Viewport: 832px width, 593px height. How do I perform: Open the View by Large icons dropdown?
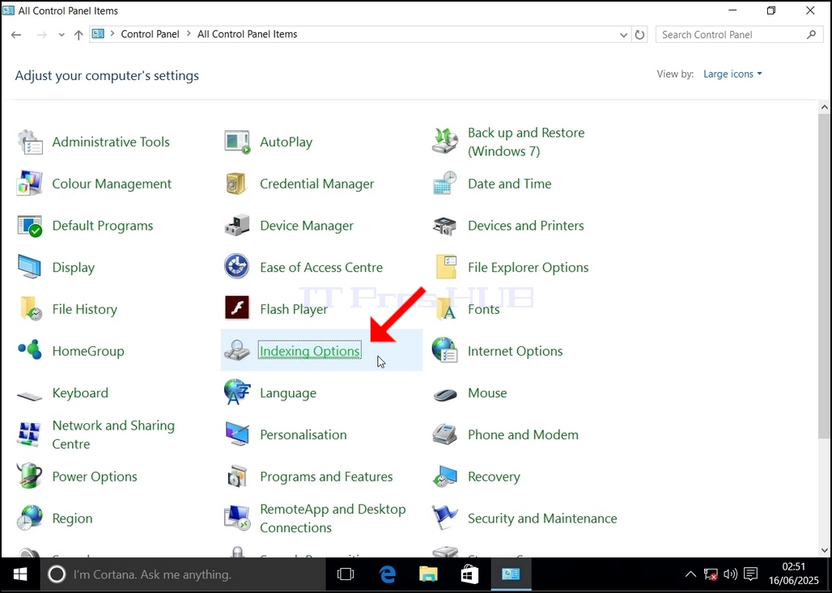(x=732, y=74)
